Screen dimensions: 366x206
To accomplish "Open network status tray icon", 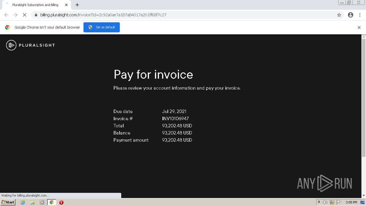I will [x=332, y=202].
